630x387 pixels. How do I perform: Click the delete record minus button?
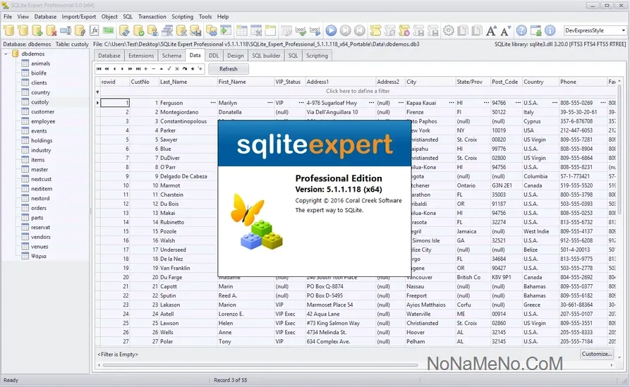(x=153, y=69)
